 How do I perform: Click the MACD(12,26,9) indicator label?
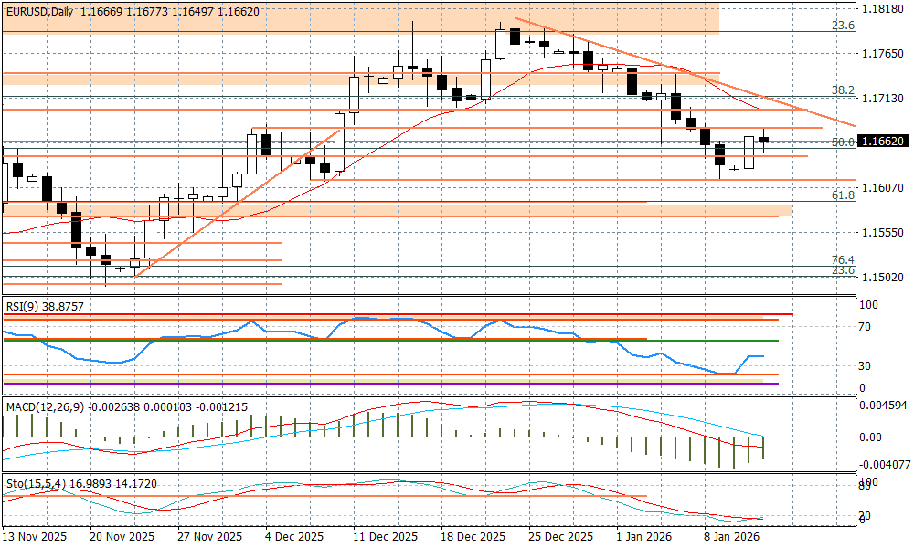click(46, 406)
